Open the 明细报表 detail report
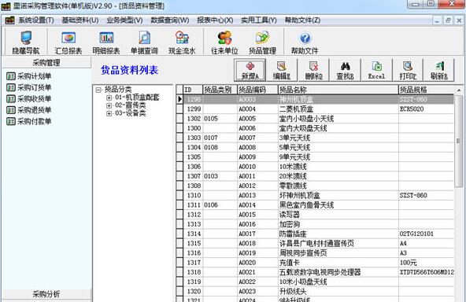 [x=106, y=42]
